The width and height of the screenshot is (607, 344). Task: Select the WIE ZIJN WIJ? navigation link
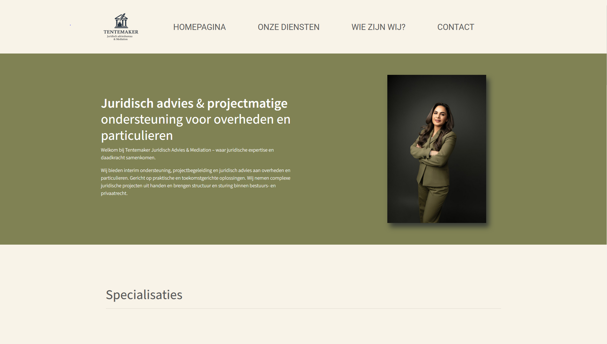click(x=378, y=27)
